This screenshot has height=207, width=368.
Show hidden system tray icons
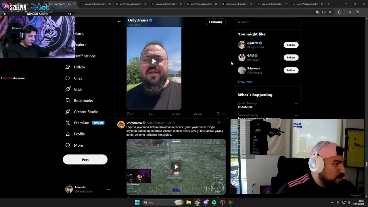point(331,202)
